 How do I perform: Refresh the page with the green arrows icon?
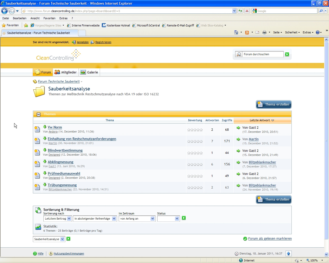[x=240, y=11]
